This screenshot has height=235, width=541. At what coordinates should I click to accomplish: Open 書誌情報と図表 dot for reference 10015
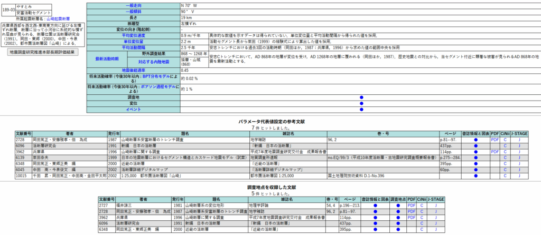(475, 175)
